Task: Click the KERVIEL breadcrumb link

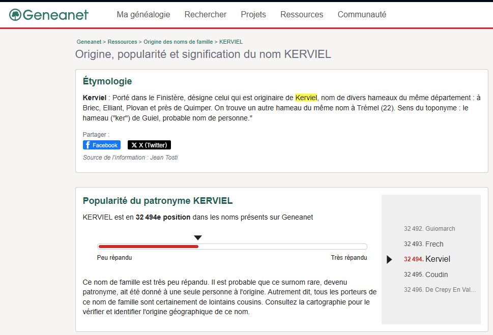Action: point(231,42)
